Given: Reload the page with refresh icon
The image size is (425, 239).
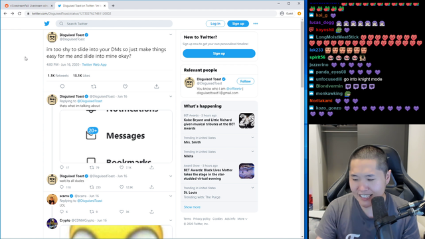Looking at the screenshot, I should (19, 13).
